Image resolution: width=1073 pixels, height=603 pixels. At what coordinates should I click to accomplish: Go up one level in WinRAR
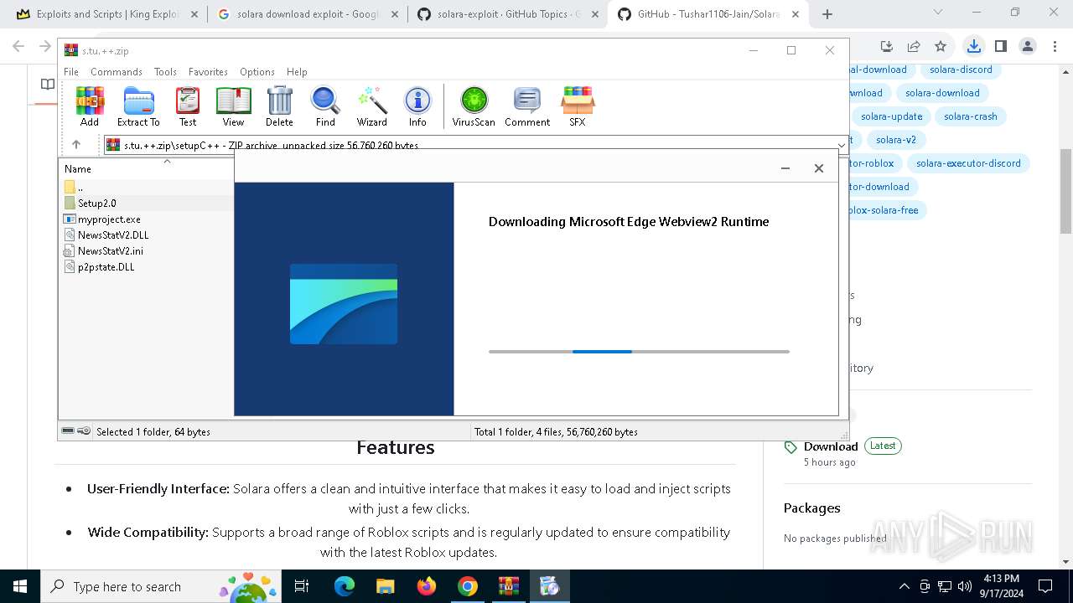[x=76, y=145]
